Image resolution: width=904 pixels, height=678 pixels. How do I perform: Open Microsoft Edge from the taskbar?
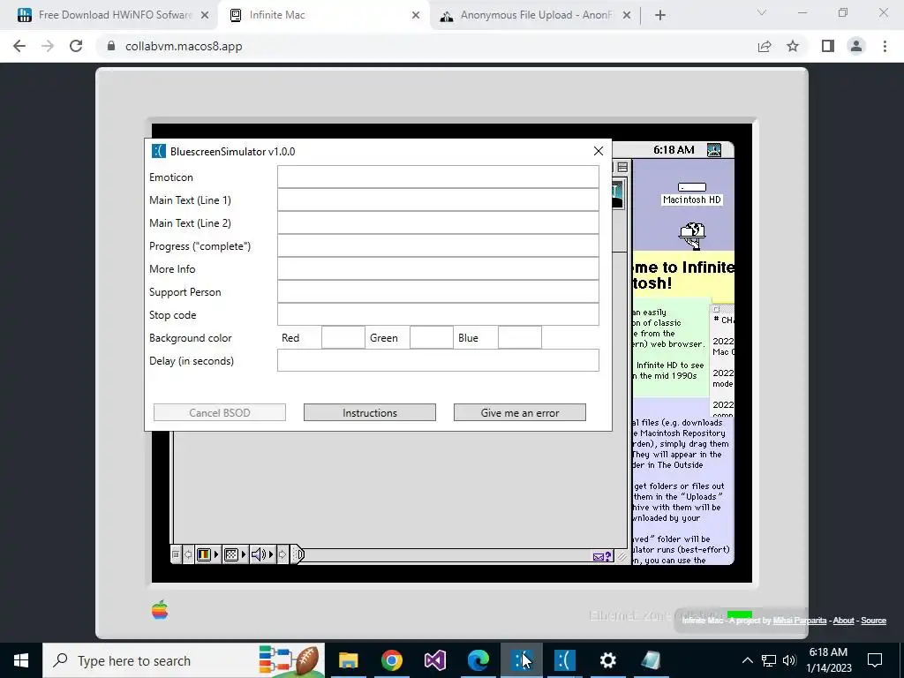coord(478,660)
